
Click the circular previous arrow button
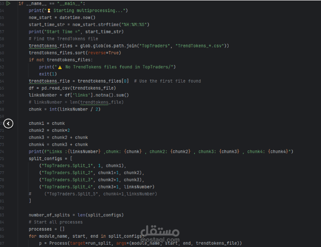(x=8, y=123)
